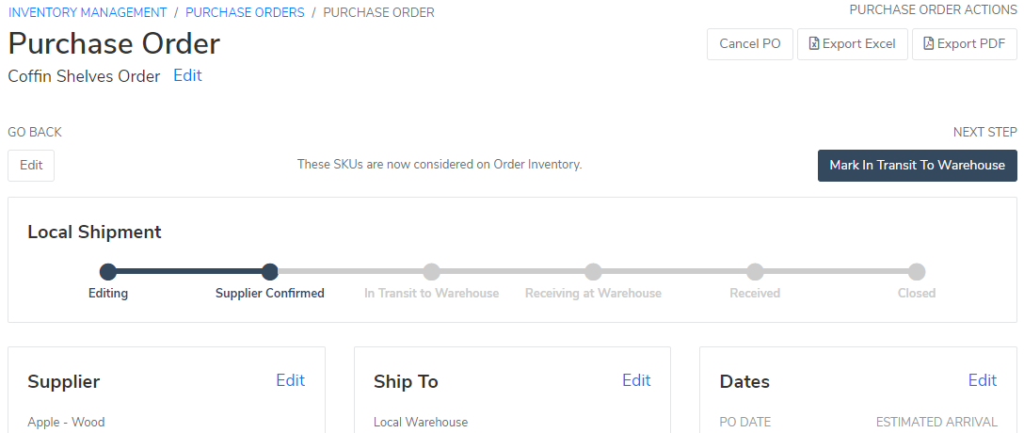1024x433 pixels.
Task: Click the Received step dot
Action: tap(755, 272)
